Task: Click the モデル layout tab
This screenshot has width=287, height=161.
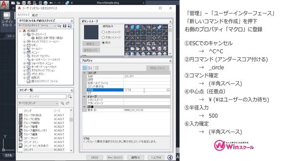Action: point(9,155)
